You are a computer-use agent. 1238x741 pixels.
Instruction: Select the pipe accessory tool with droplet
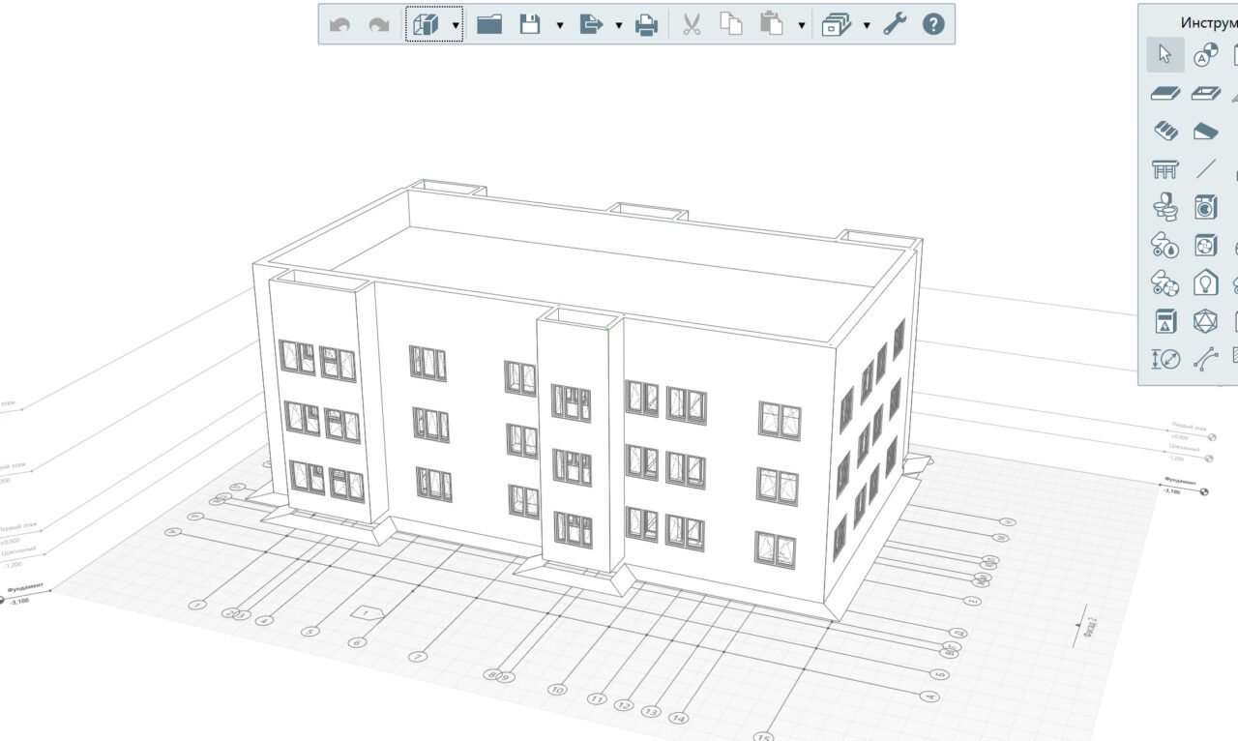(x=1165, y=245)
